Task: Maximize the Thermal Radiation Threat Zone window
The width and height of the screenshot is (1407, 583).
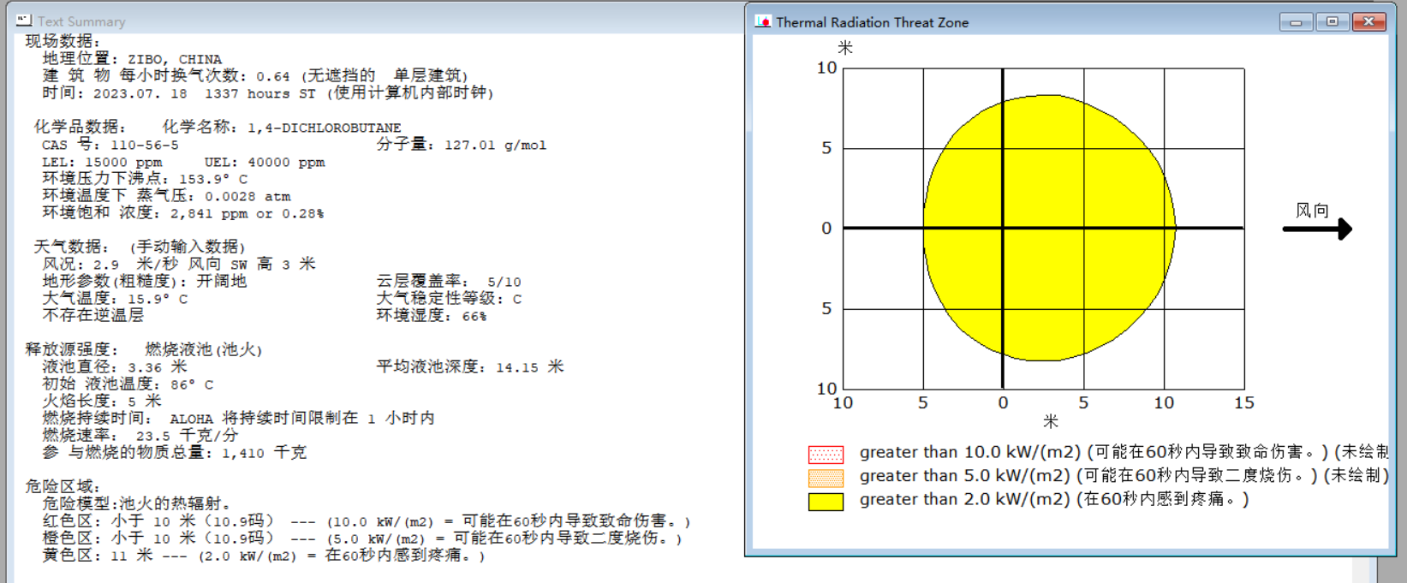Action: point(1332,22)
